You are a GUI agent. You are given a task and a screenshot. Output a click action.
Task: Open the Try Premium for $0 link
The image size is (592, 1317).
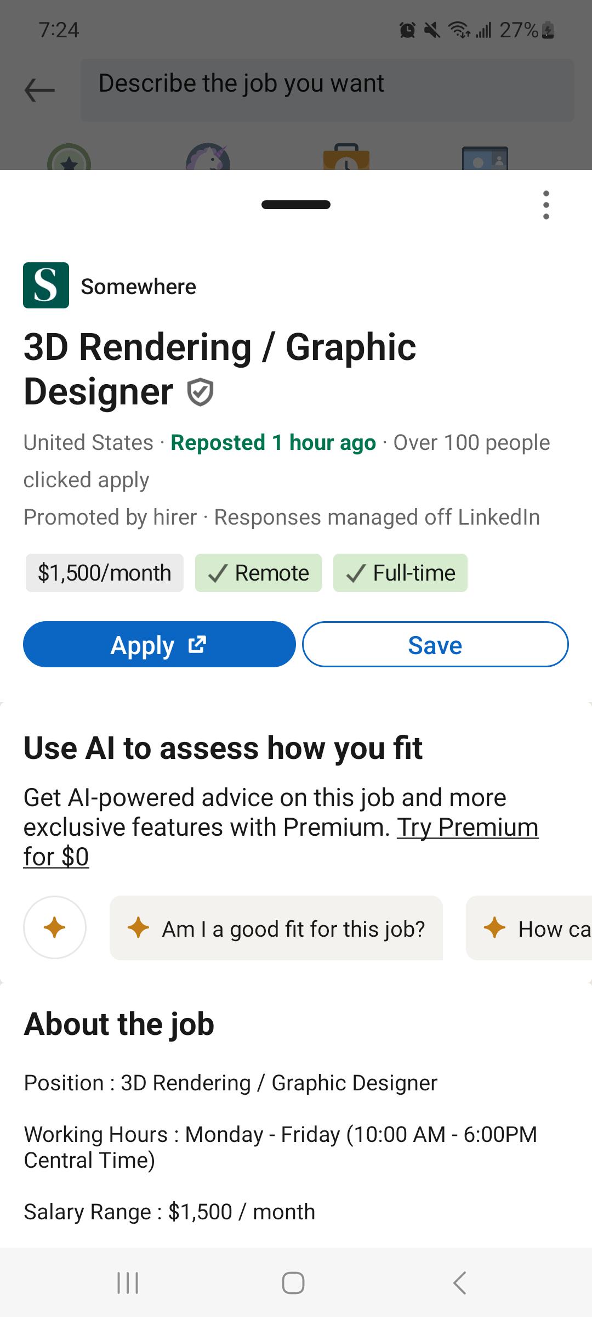(x=281, y=842)
